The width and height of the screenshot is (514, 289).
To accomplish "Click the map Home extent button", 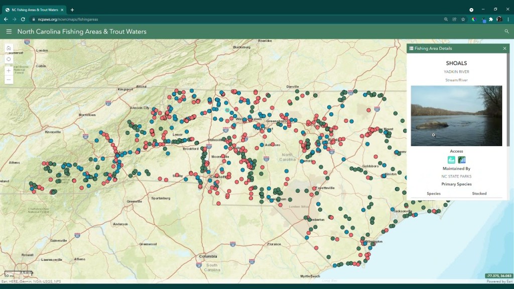I will 9,48.
